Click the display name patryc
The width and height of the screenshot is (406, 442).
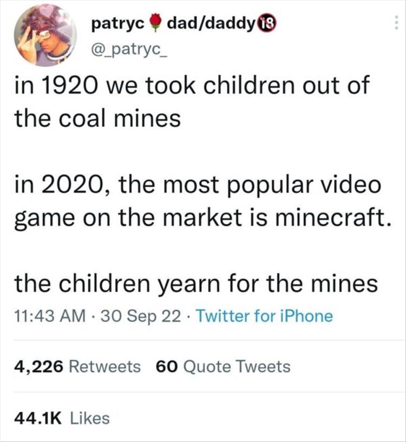pos(117,23)
